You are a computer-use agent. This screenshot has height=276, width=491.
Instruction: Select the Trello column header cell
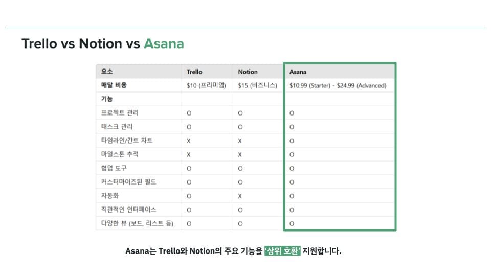[194, 72]
